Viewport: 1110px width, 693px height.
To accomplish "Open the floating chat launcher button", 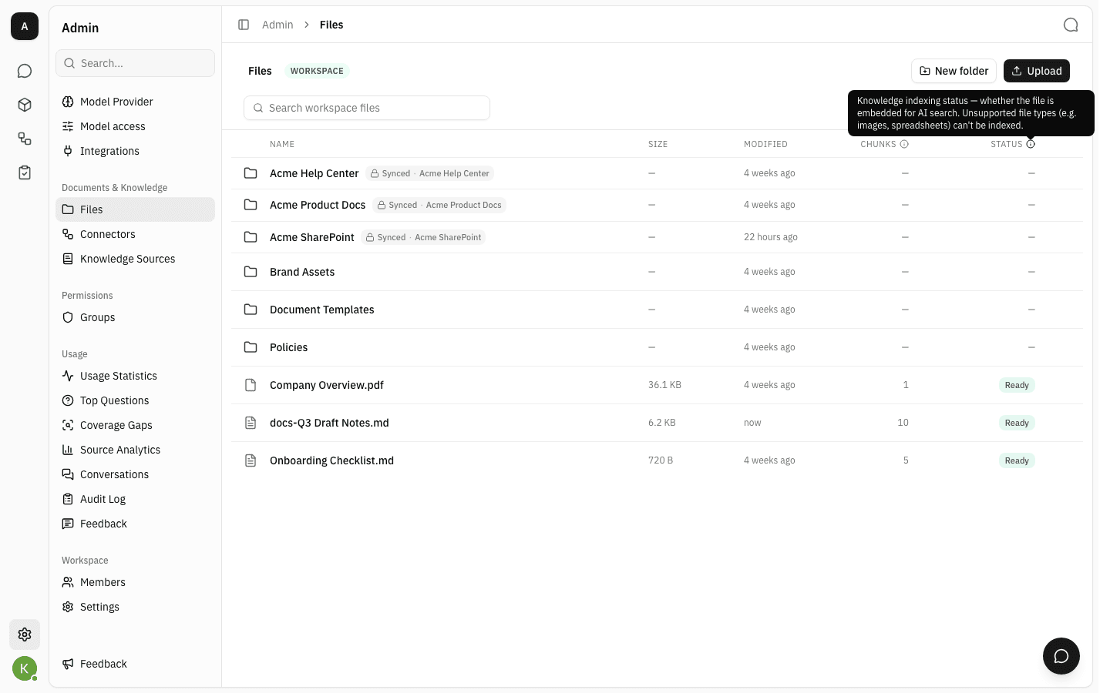I will [1061, 656].
